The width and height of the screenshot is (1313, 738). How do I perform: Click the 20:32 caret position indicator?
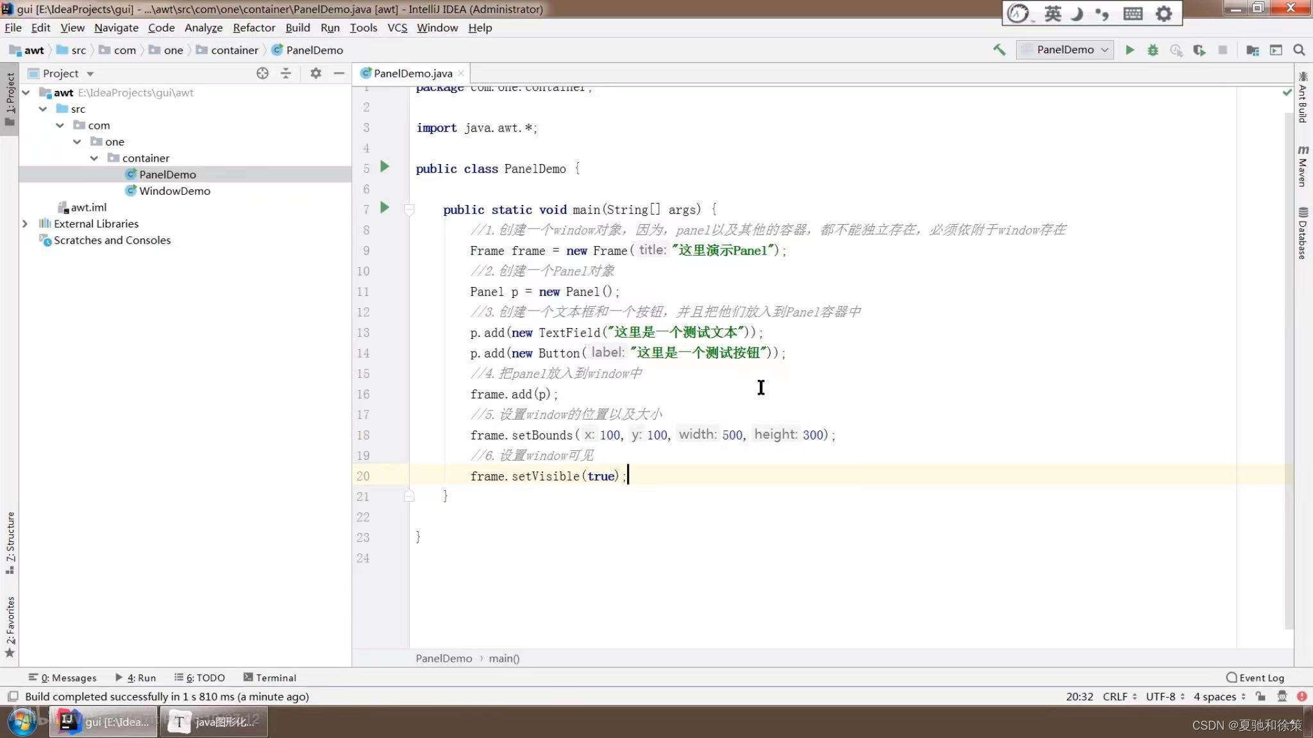pyautogui.click(x=1078, y=696)
